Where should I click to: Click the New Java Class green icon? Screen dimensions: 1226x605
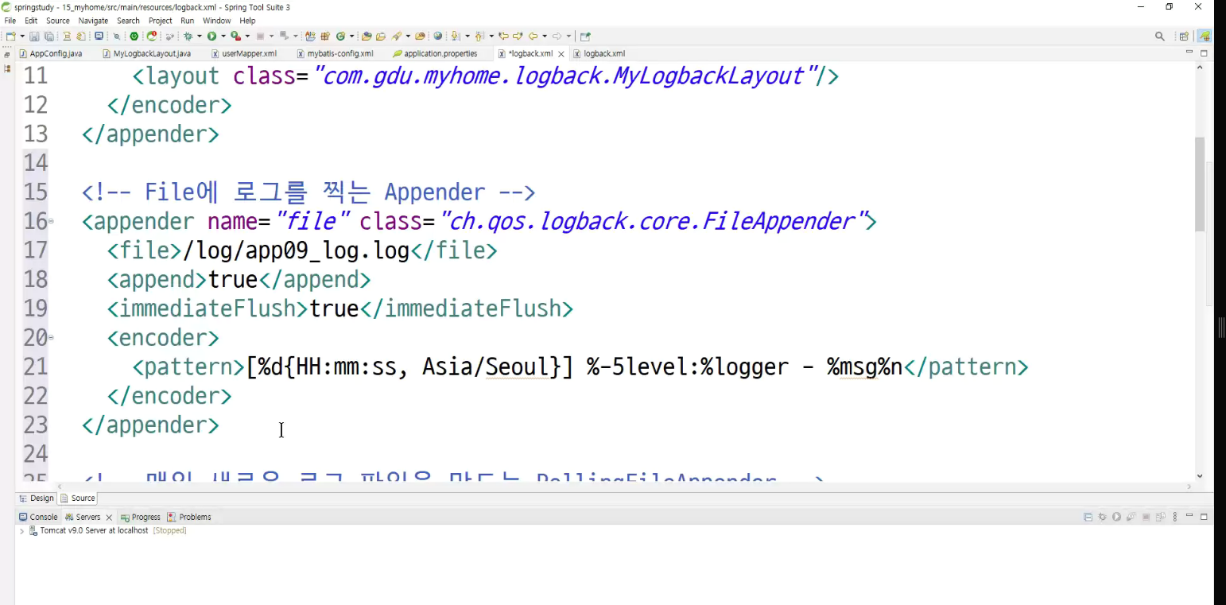[x=340, y=36]
